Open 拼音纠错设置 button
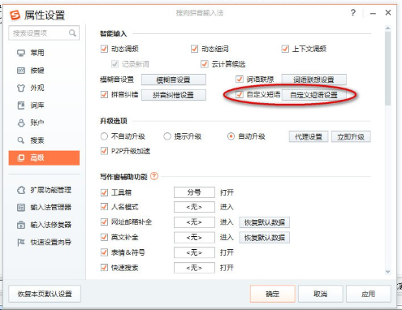This screenshot has height=310, width=402. 174,95
